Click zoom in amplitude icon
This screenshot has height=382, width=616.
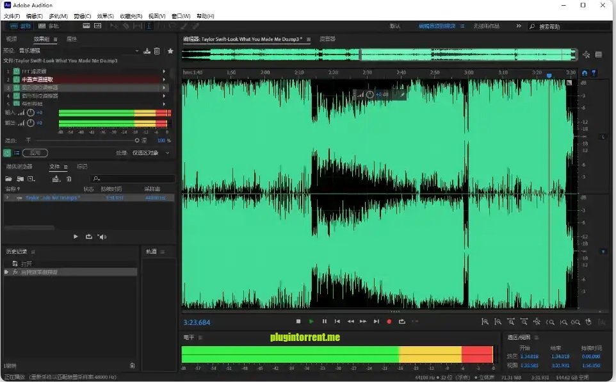(x=485, y=322)
